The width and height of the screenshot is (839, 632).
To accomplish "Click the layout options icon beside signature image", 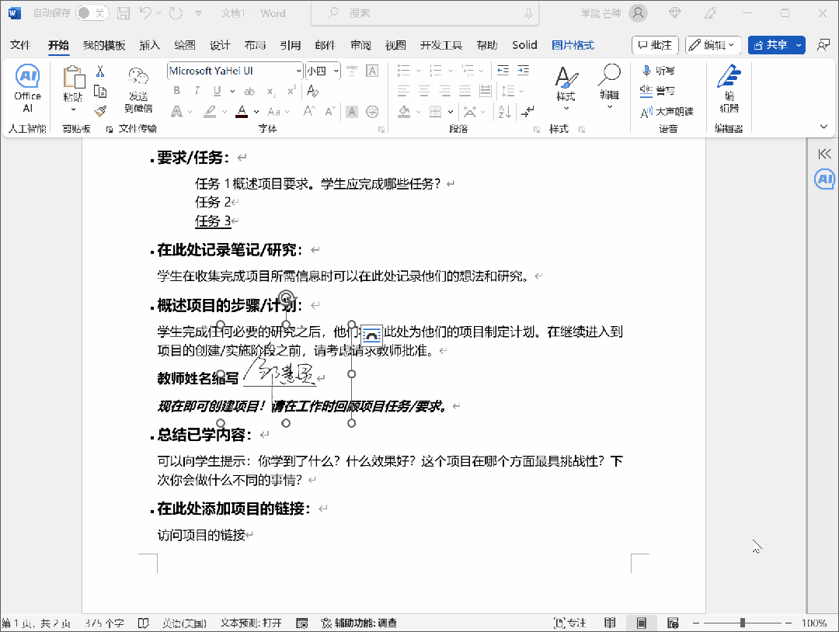I will tap(371, 335).
